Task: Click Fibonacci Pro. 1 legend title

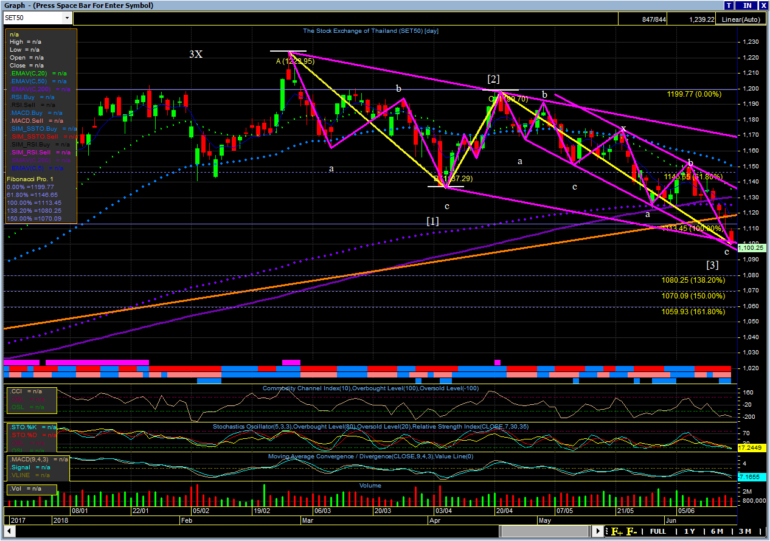Action: click(x=30, y=179)
